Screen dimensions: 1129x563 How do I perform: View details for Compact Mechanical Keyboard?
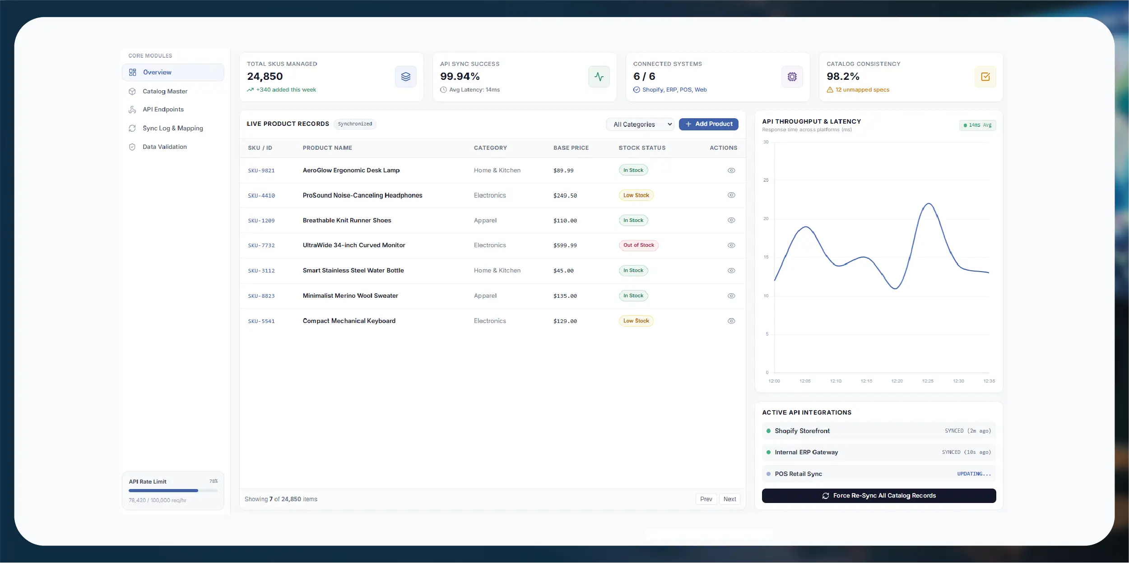point(732,321)
